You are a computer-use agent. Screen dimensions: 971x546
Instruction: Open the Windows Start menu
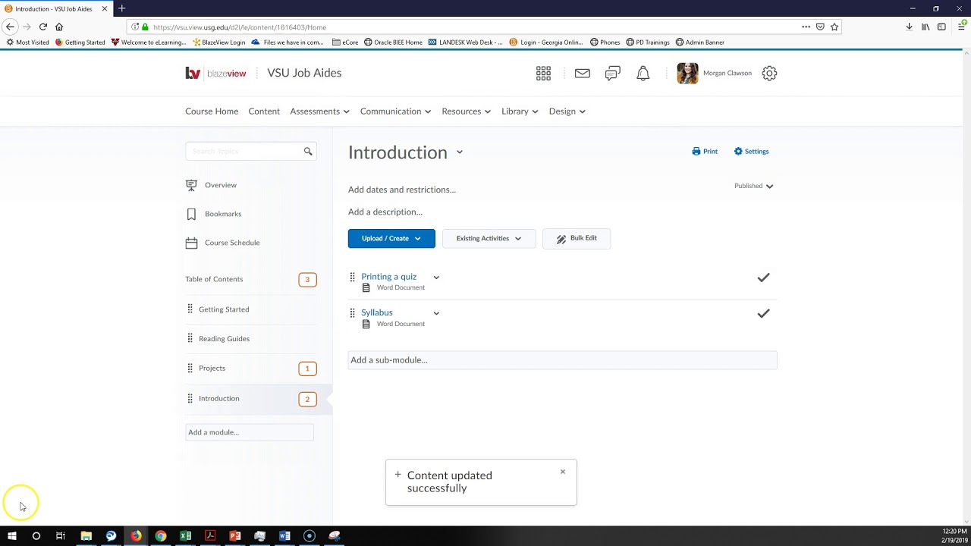click(12, 535)
